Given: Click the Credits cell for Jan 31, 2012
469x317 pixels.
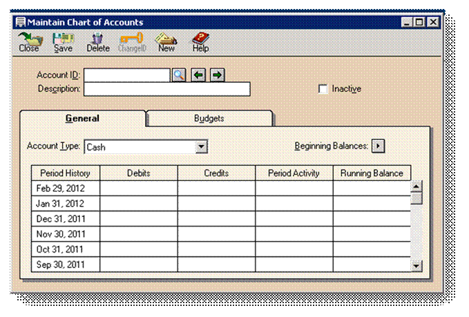Looking at the screenshot, I should [x=217, y=204].
